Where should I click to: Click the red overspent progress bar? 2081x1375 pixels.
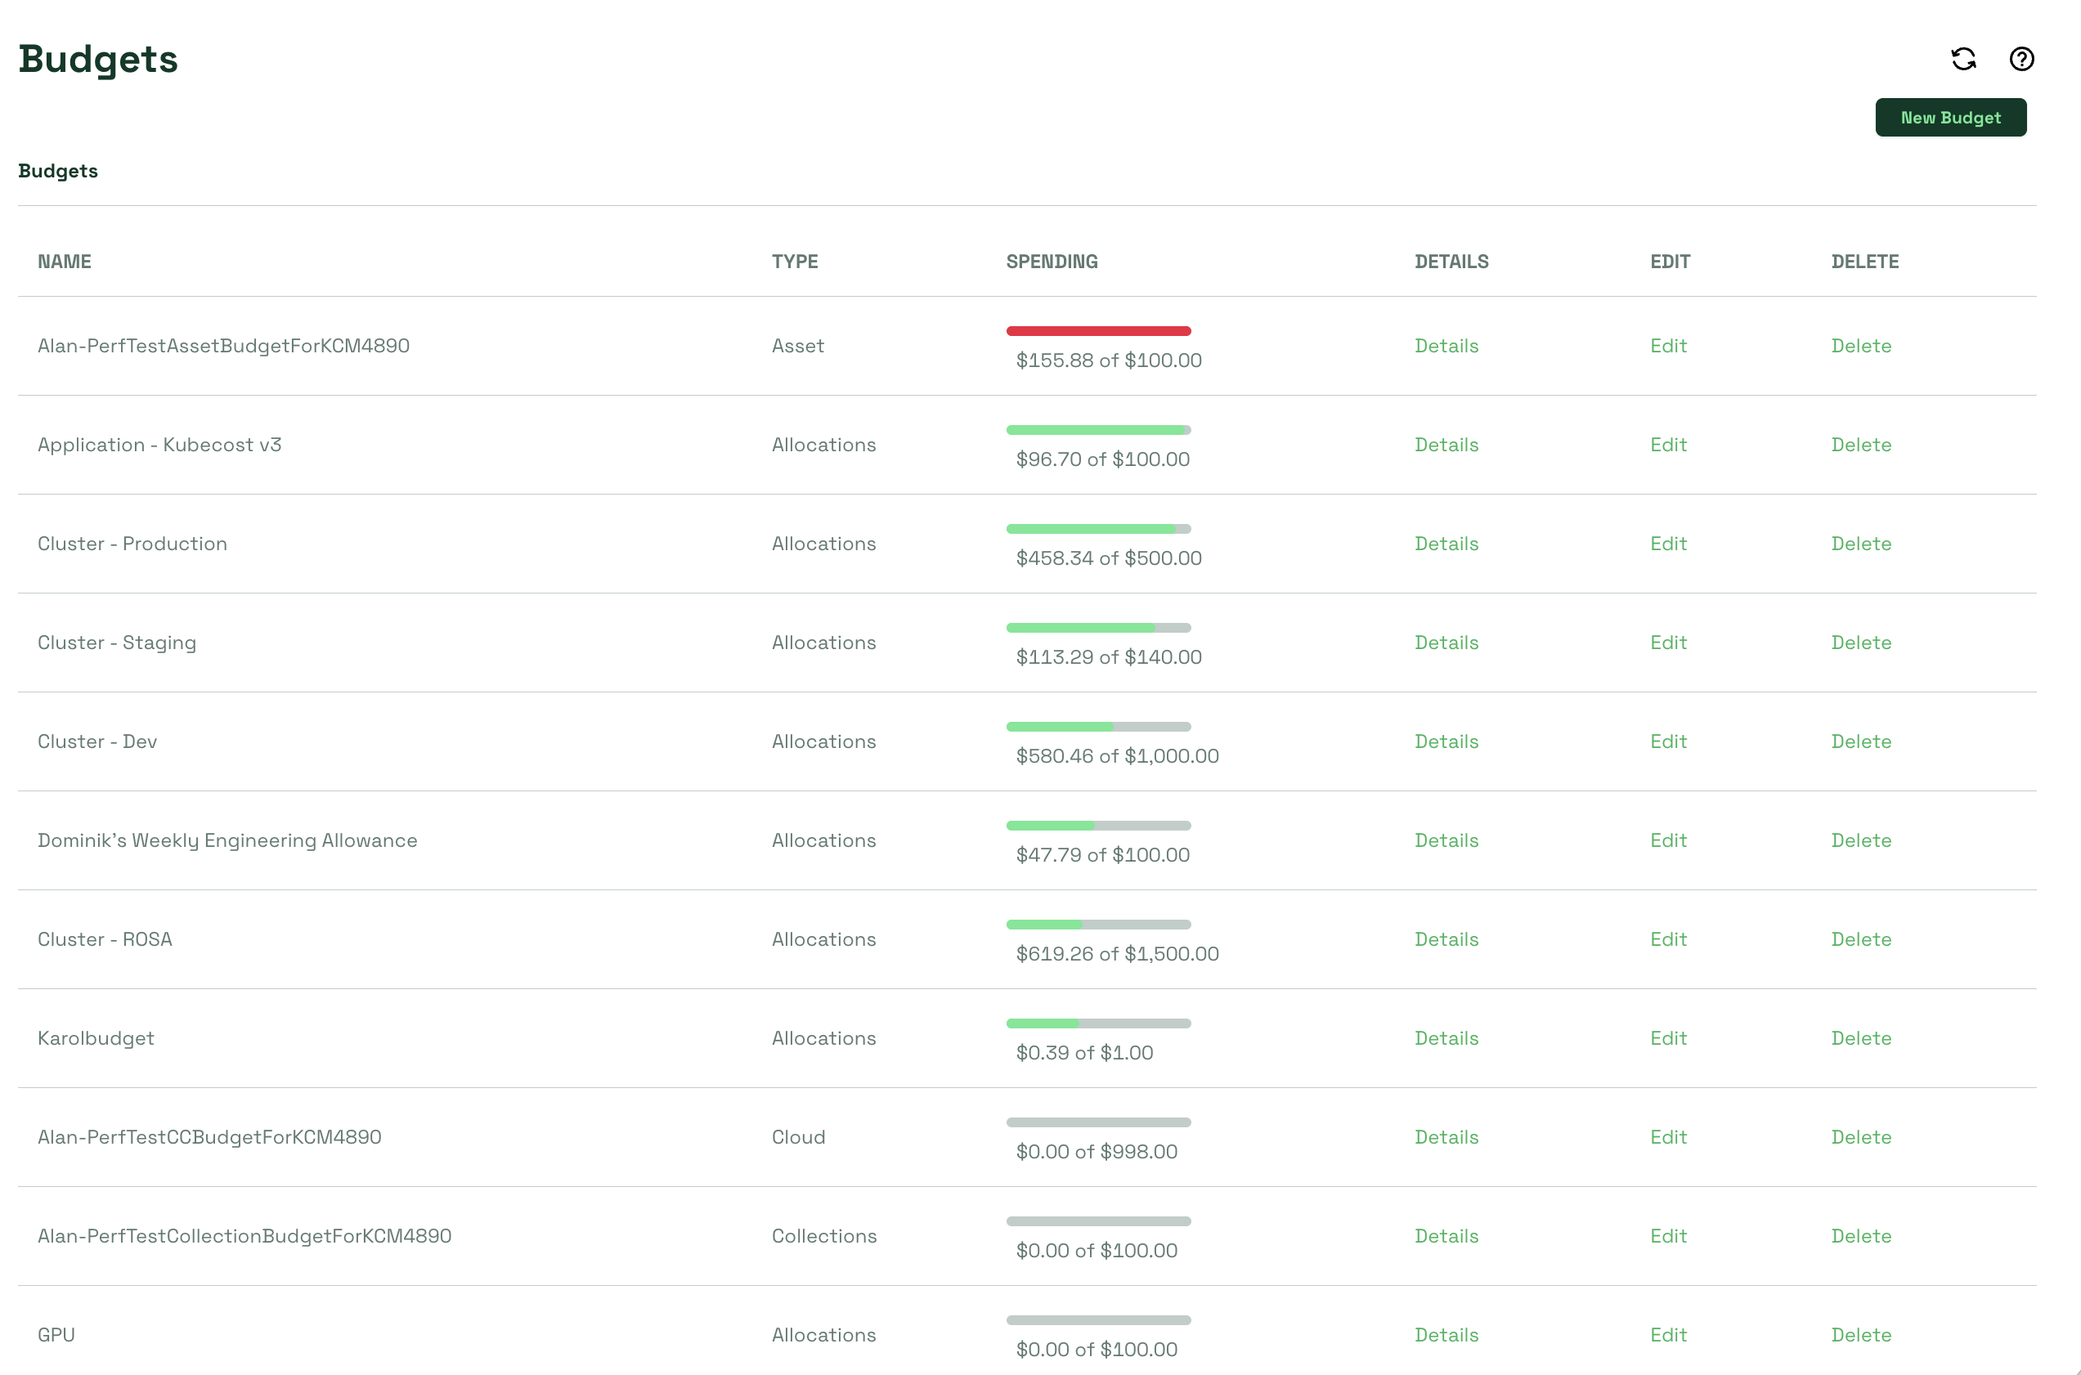(1098, 331)
